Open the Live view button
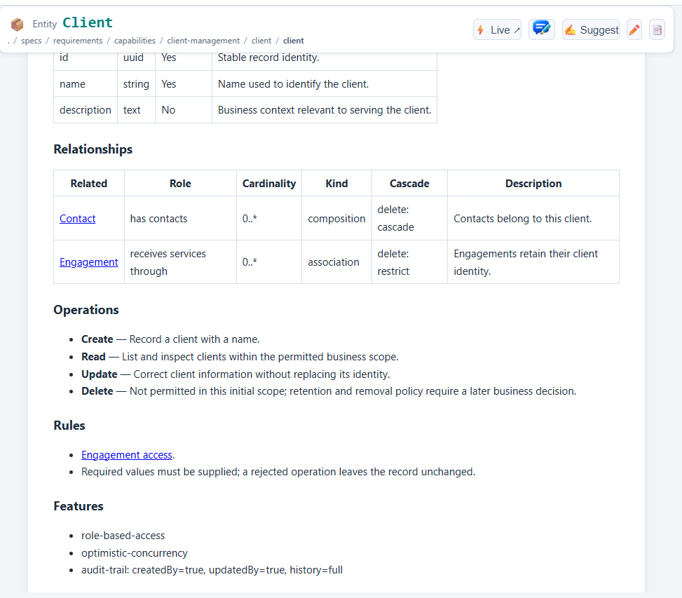 click(x=497, y=29)
